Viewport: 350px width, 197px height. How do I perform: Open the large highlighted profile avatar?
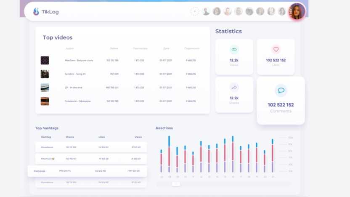click(297, 12)
